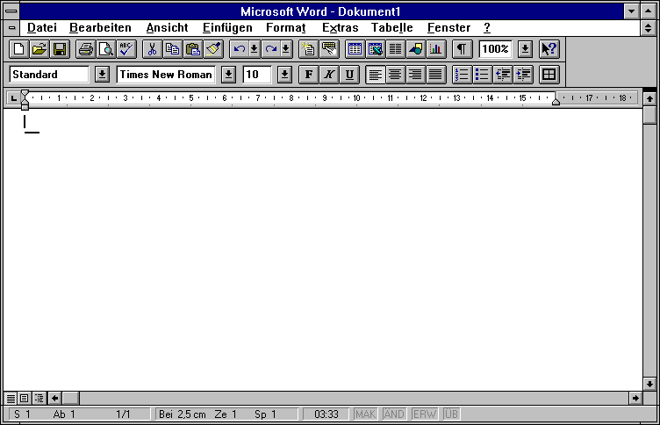Screen dimensions: 660x425
Task: Click the horizontal scrollbar right arrow
Action: [x=635, y=398]
